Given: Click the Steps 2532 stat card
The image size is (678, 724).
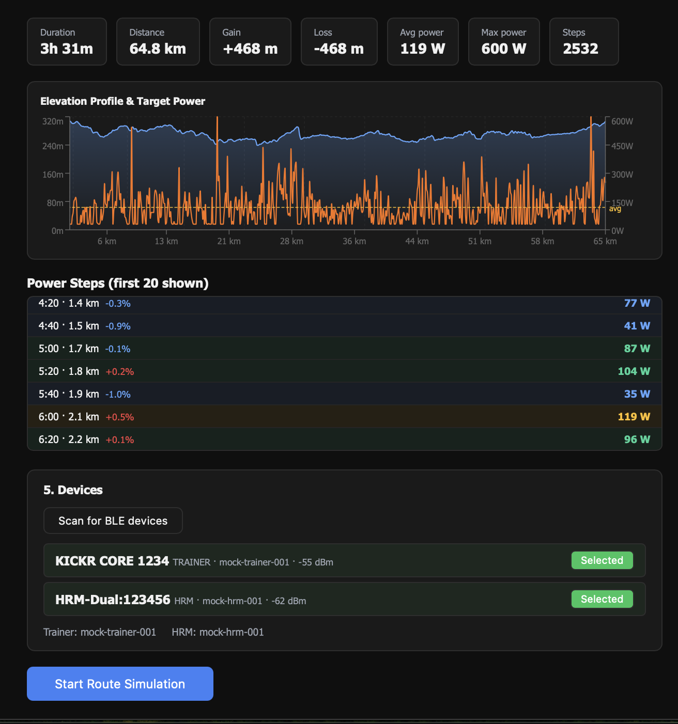Looking at the screenshot, I should (584, 42).
